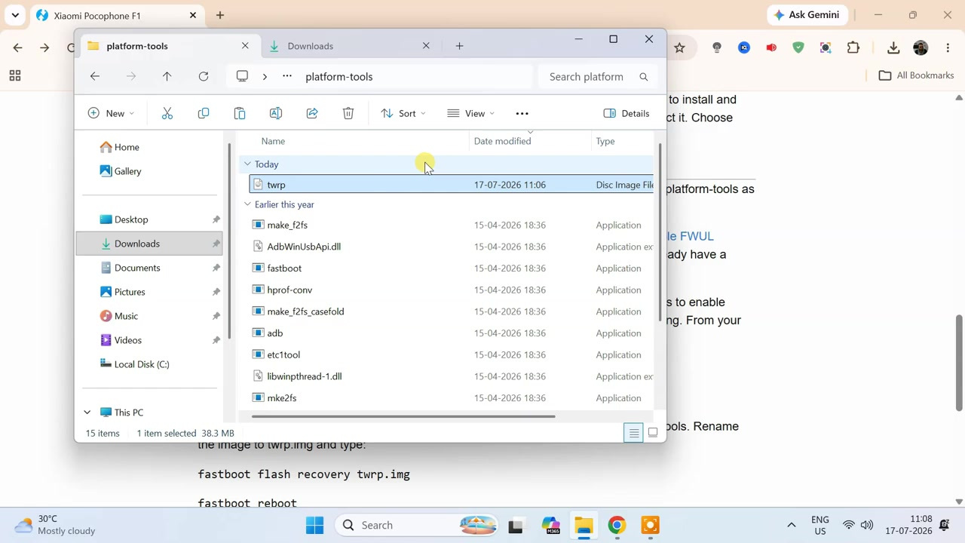Open the New item dropdown
This screenshot has width=965, height=543.
click(111, 113)
